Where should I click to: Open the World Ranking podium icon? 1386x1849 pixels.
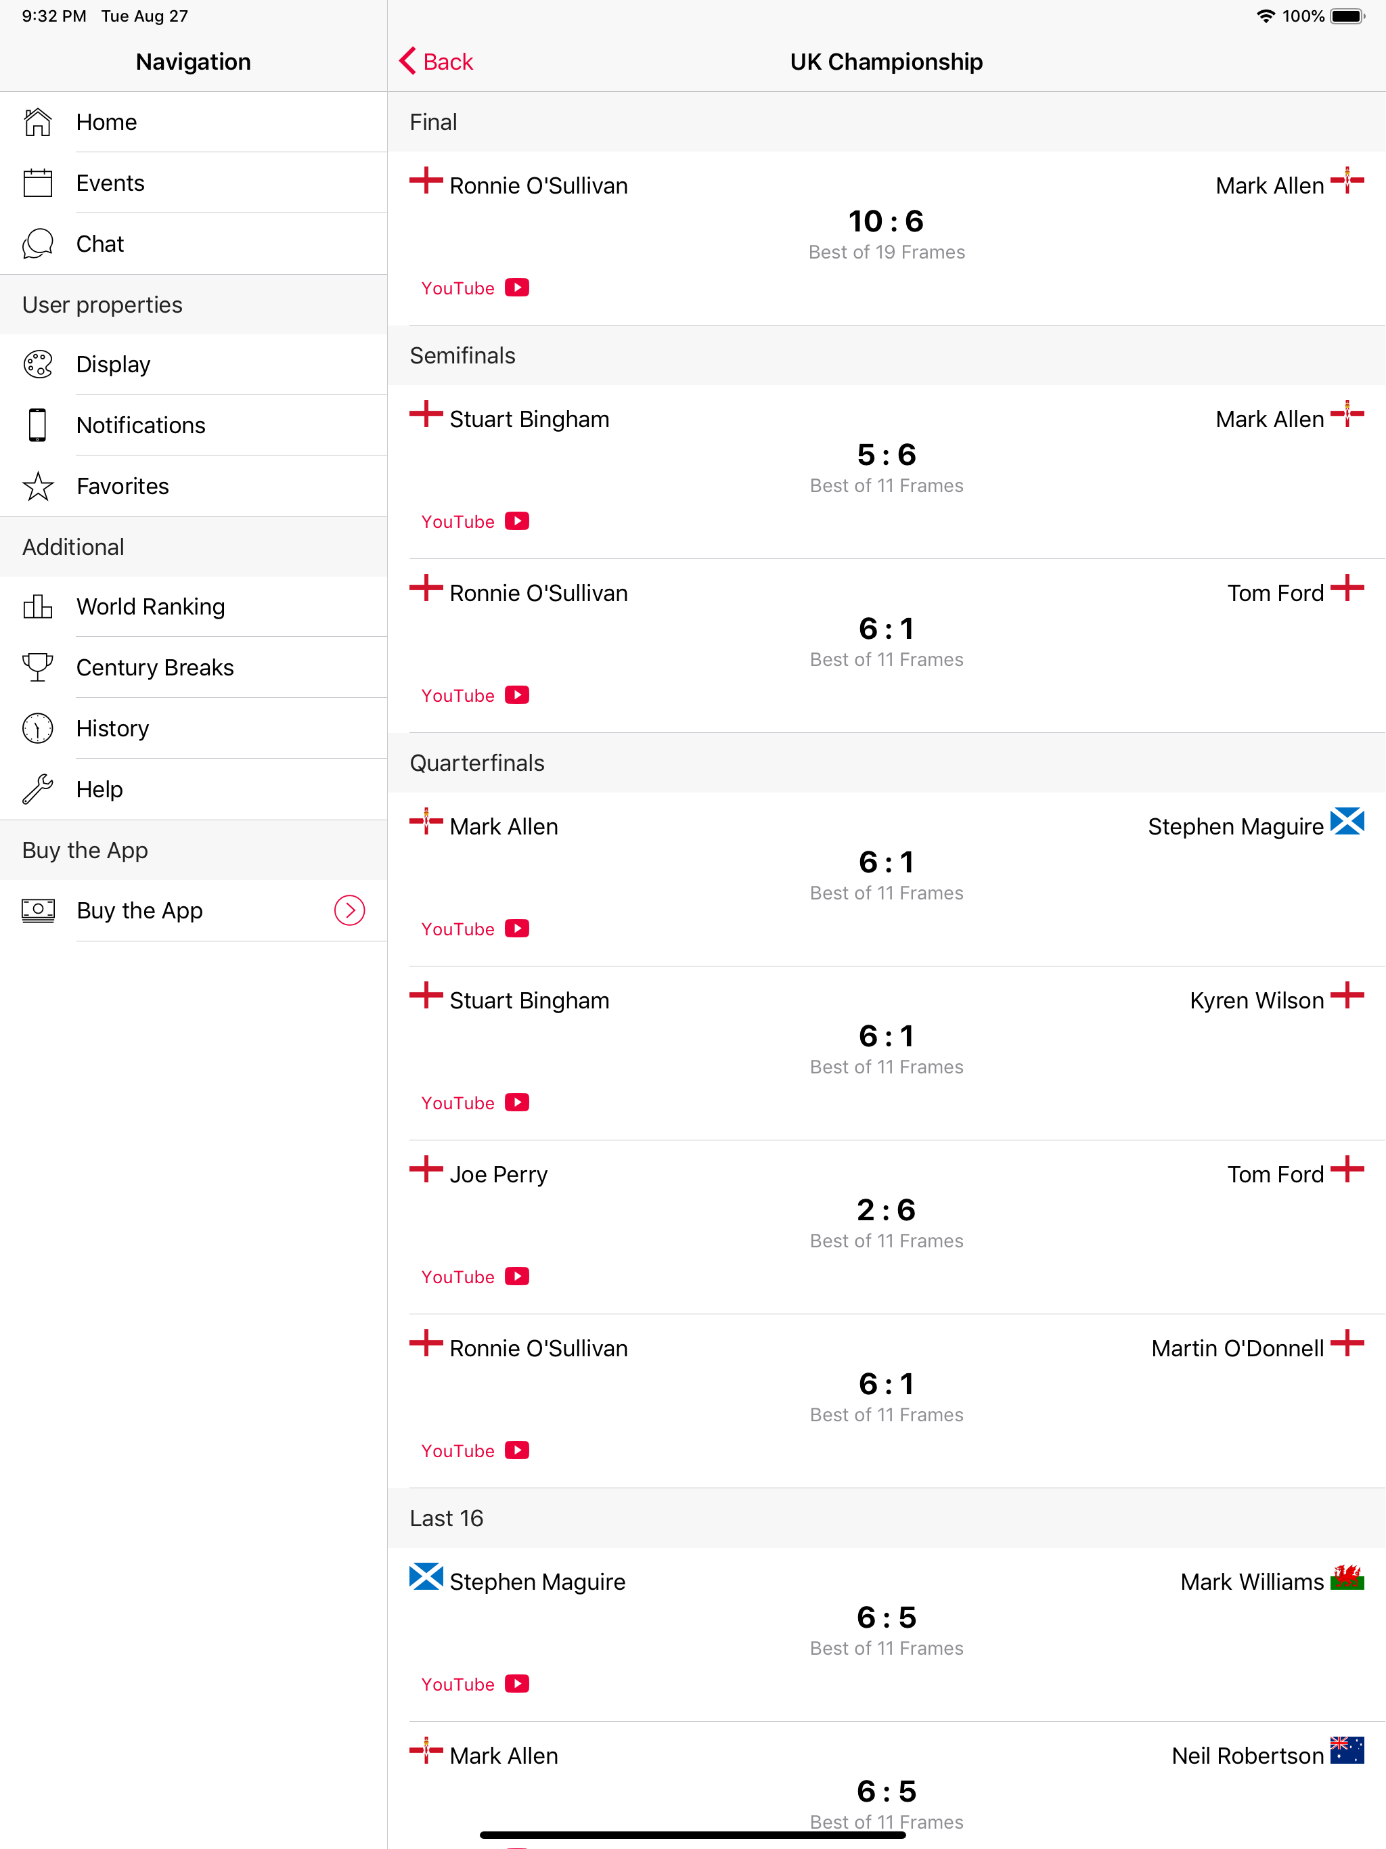[x=38, y=607]
